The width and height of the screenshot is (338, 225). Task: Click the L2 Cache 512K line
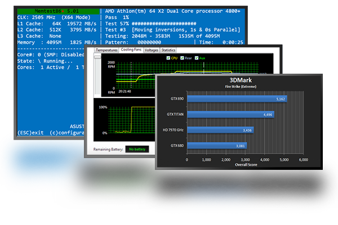point(57,30)
